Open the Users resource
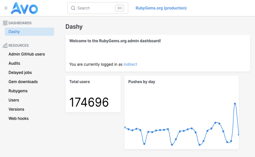The width and height of the screenshot is (255, 157). click(14, 100)
